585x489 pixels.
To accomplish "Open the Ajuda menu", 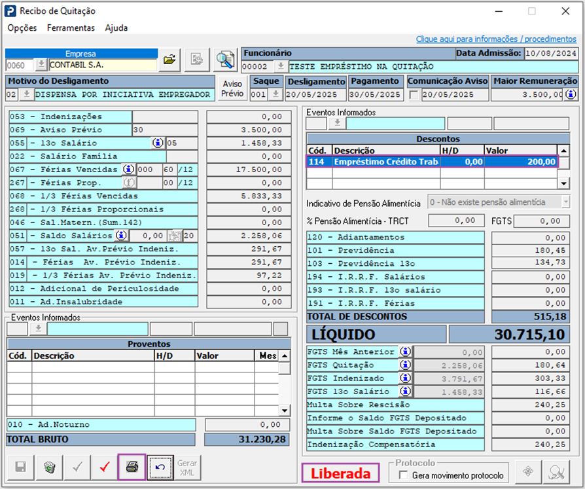I will pyautogui.click(x=116, y=27).
